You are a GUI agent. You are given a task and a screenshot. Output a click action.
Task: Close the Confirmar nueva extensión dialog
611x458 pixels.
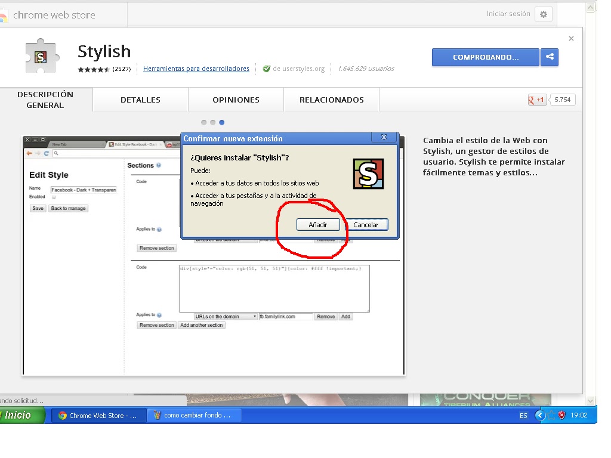(x=384, y=137)
